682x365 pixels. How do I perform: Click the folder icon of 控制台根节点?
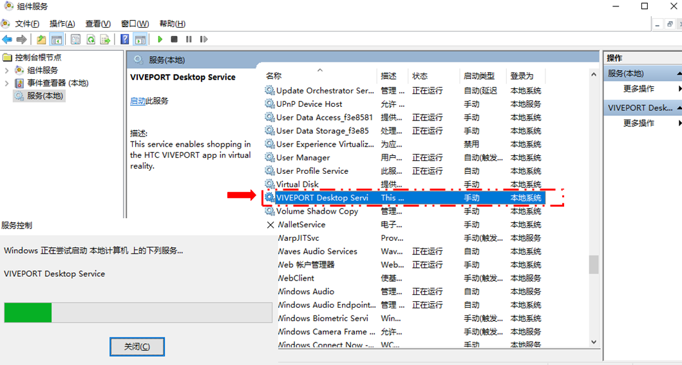[7, 57]
